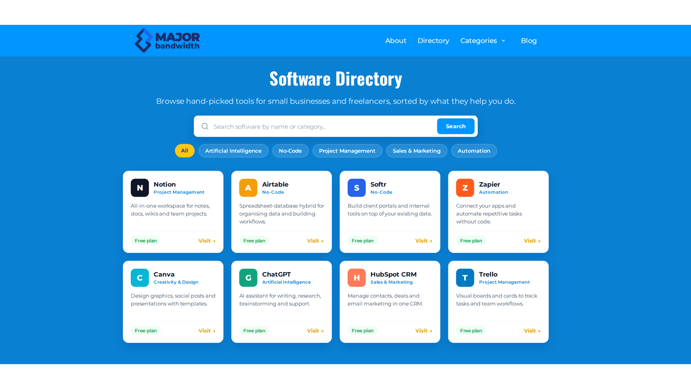Click Airtable's Free plan badge
Viewport: 691px width, 389px height.
coord(254,241)
